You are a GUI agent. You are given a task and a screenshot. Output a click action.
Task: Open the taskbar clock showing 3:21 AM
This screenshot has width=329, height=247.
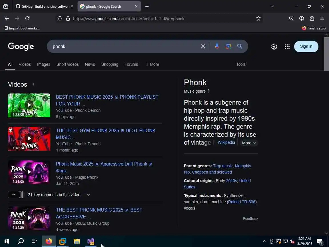tap(304, 241)
